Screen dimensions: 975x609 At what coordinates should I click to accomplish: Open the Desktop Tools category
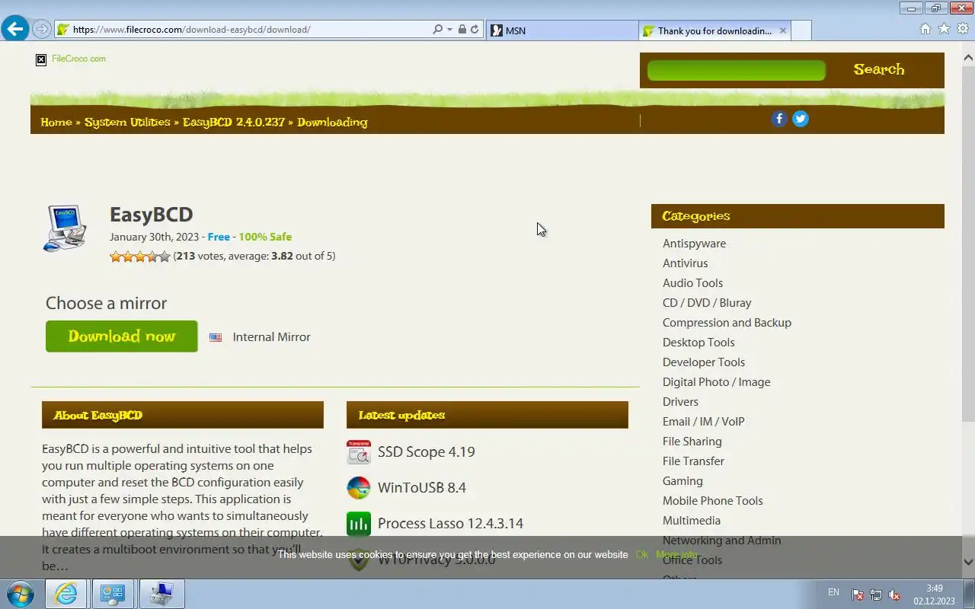pos(698,343)
